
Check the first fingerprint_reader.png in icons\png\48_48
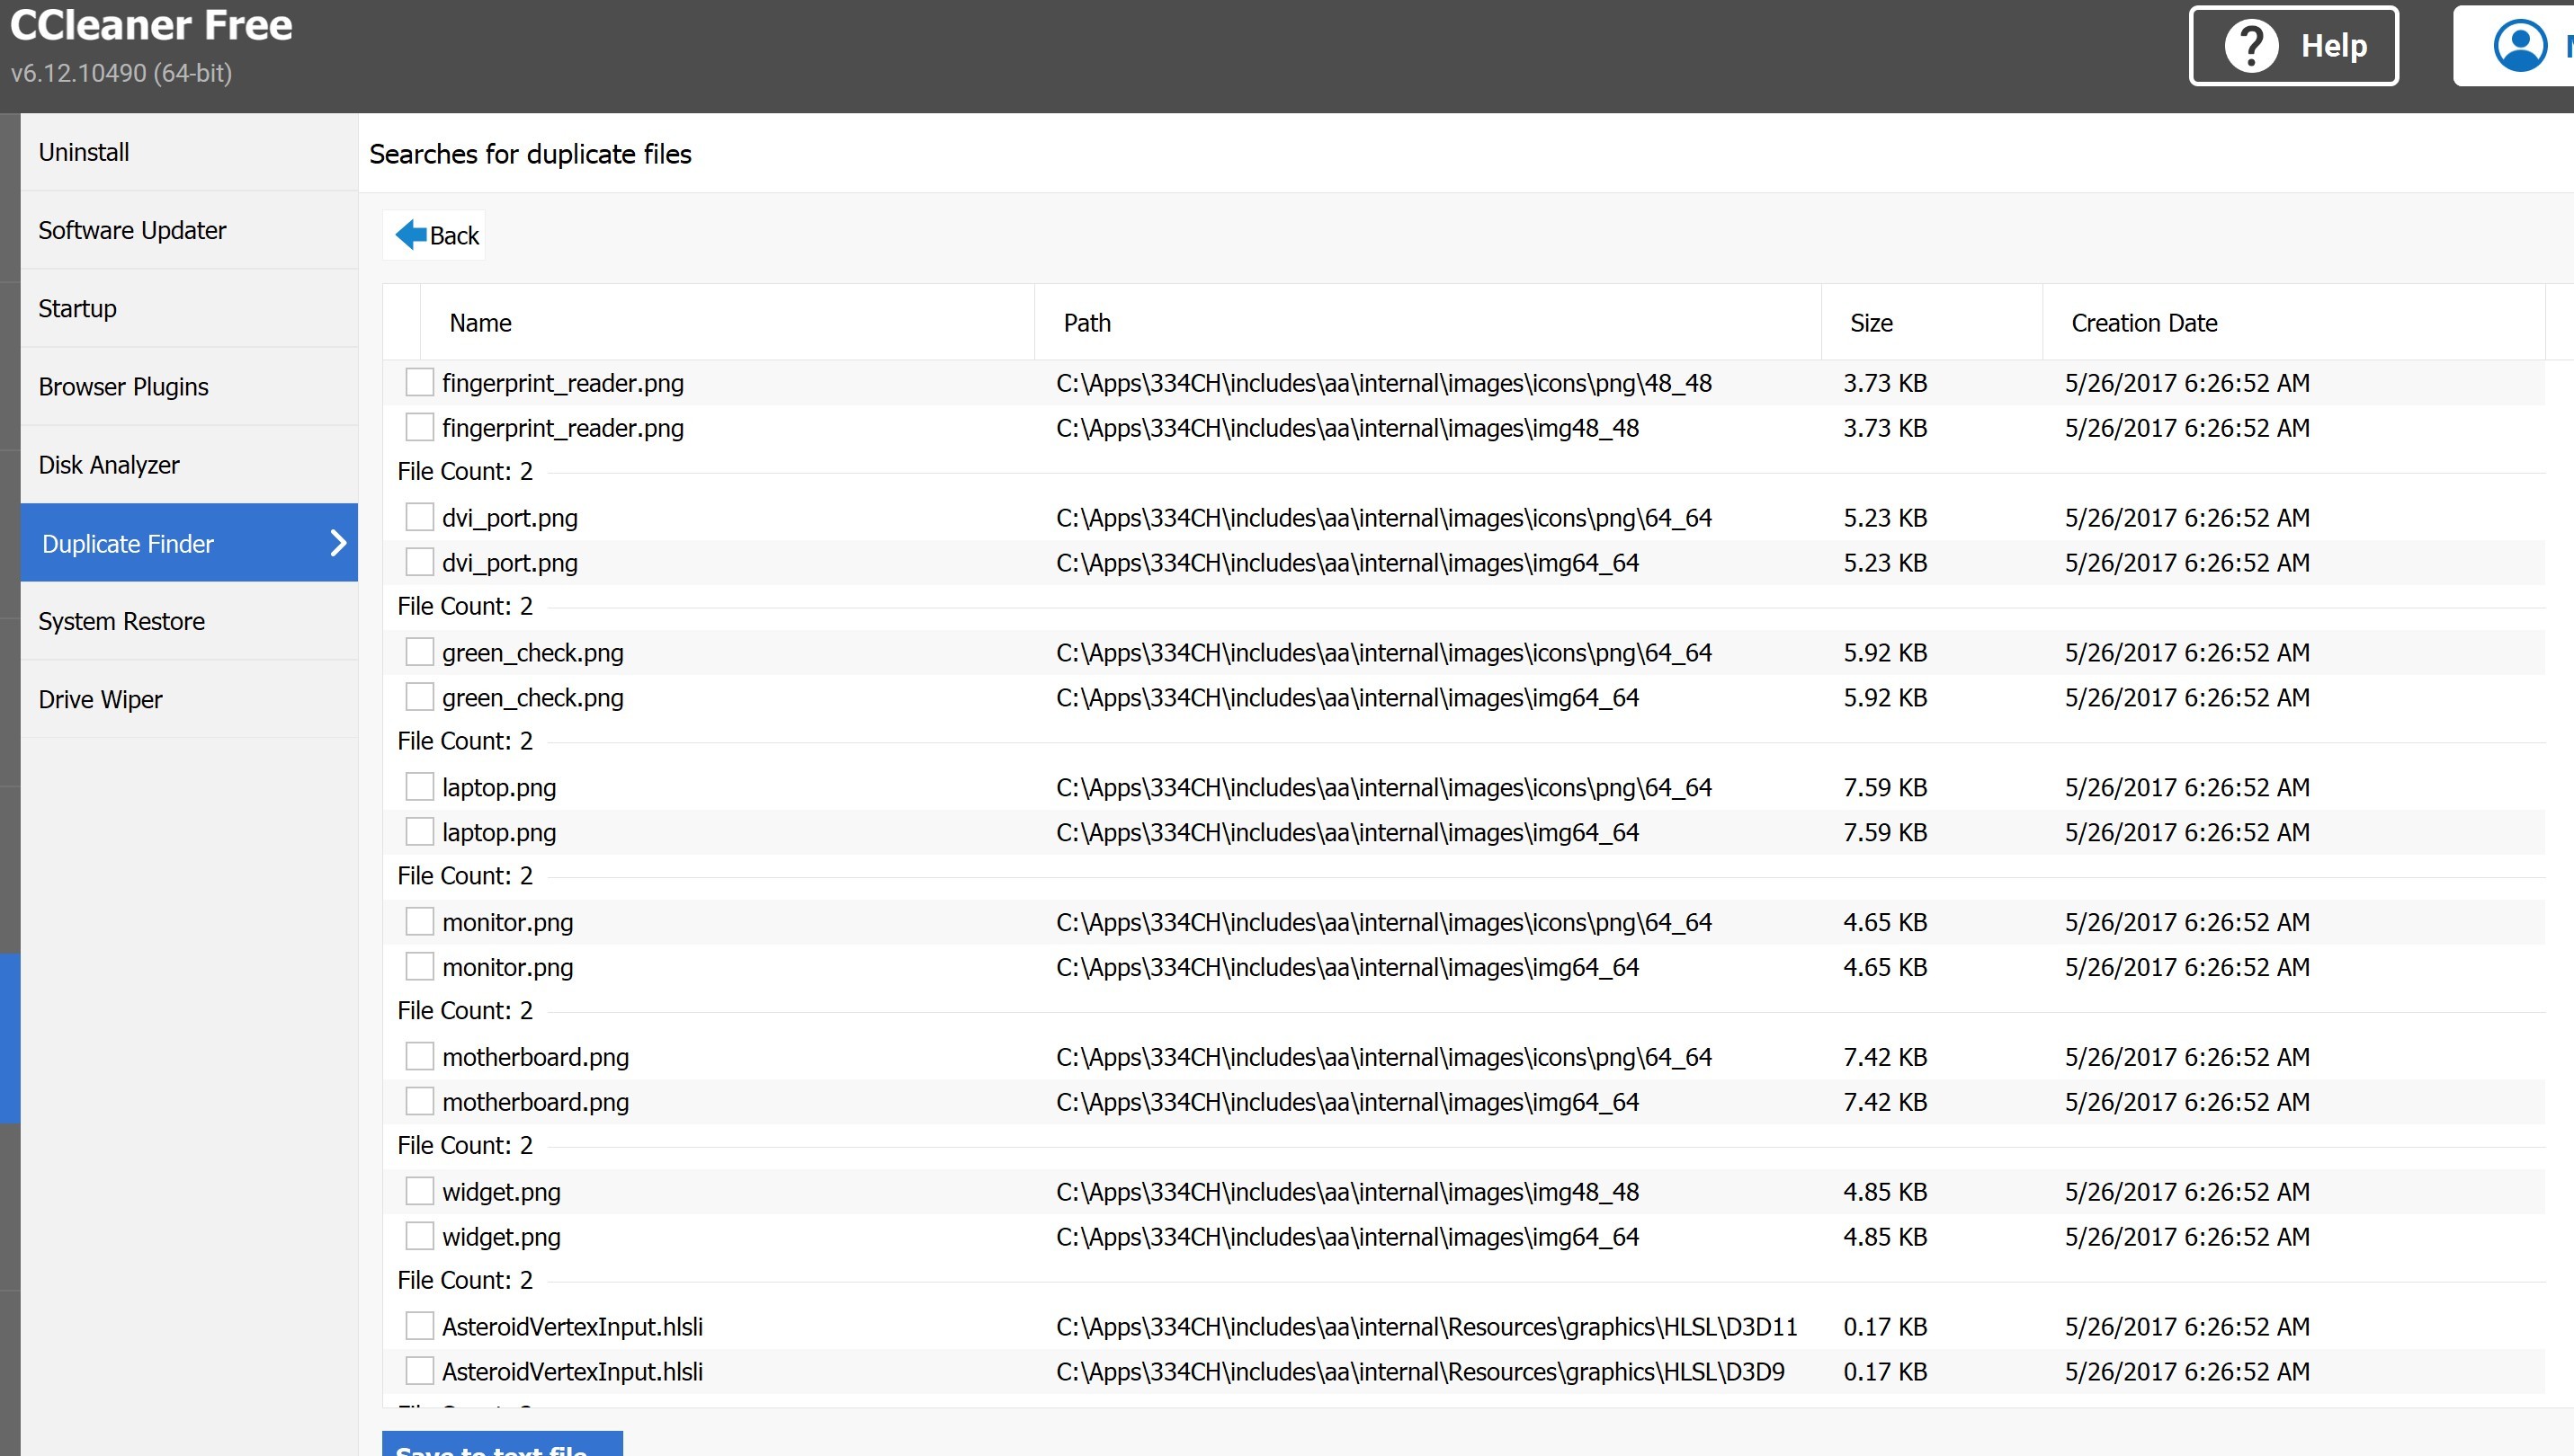click(x=419, y=382)
